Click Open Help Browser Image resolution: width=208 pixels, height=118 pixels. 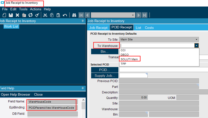pos(16,94)
